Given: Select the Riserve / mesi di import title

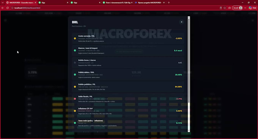Looking at the screenshot, I should 88,48.
